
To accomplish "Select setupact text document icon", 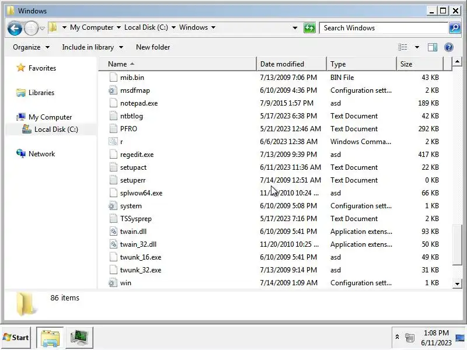I will pos(113,167).
